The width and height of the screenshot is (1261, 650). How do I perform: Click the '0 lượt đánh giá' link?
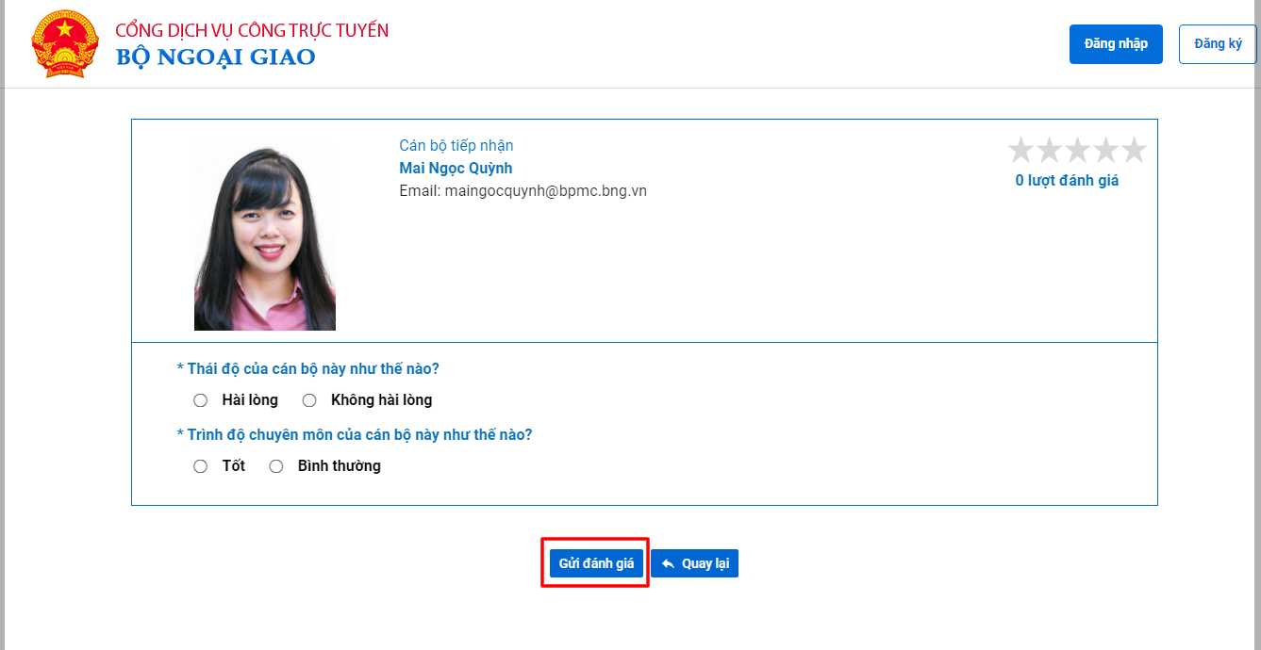1067,181
